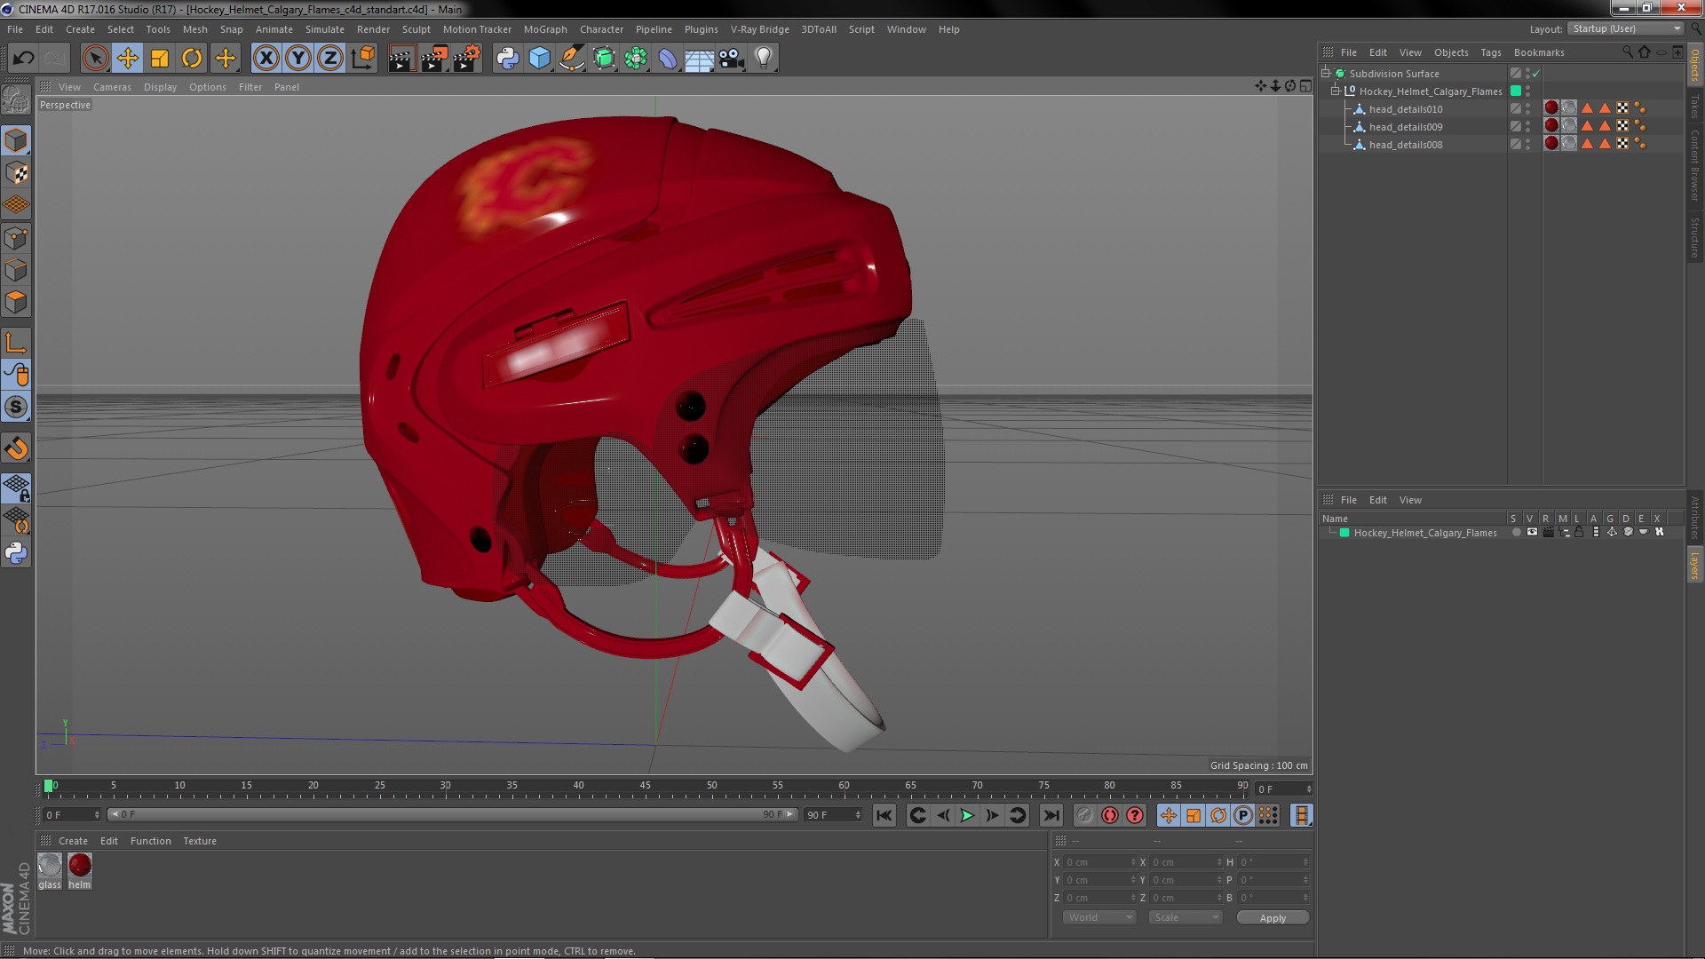Open the Mesh menu

click(x=194, y=29)
